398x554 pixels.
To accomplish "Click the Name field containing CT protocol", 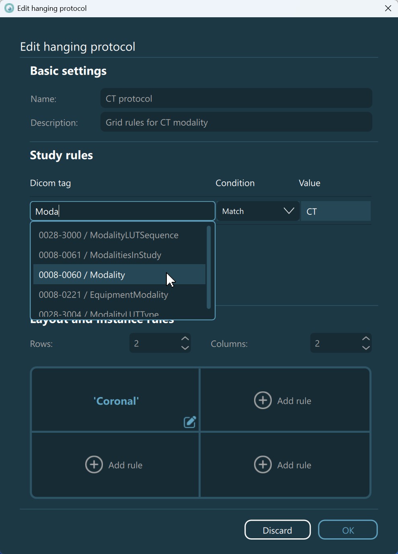I will [x=236, y=99].
